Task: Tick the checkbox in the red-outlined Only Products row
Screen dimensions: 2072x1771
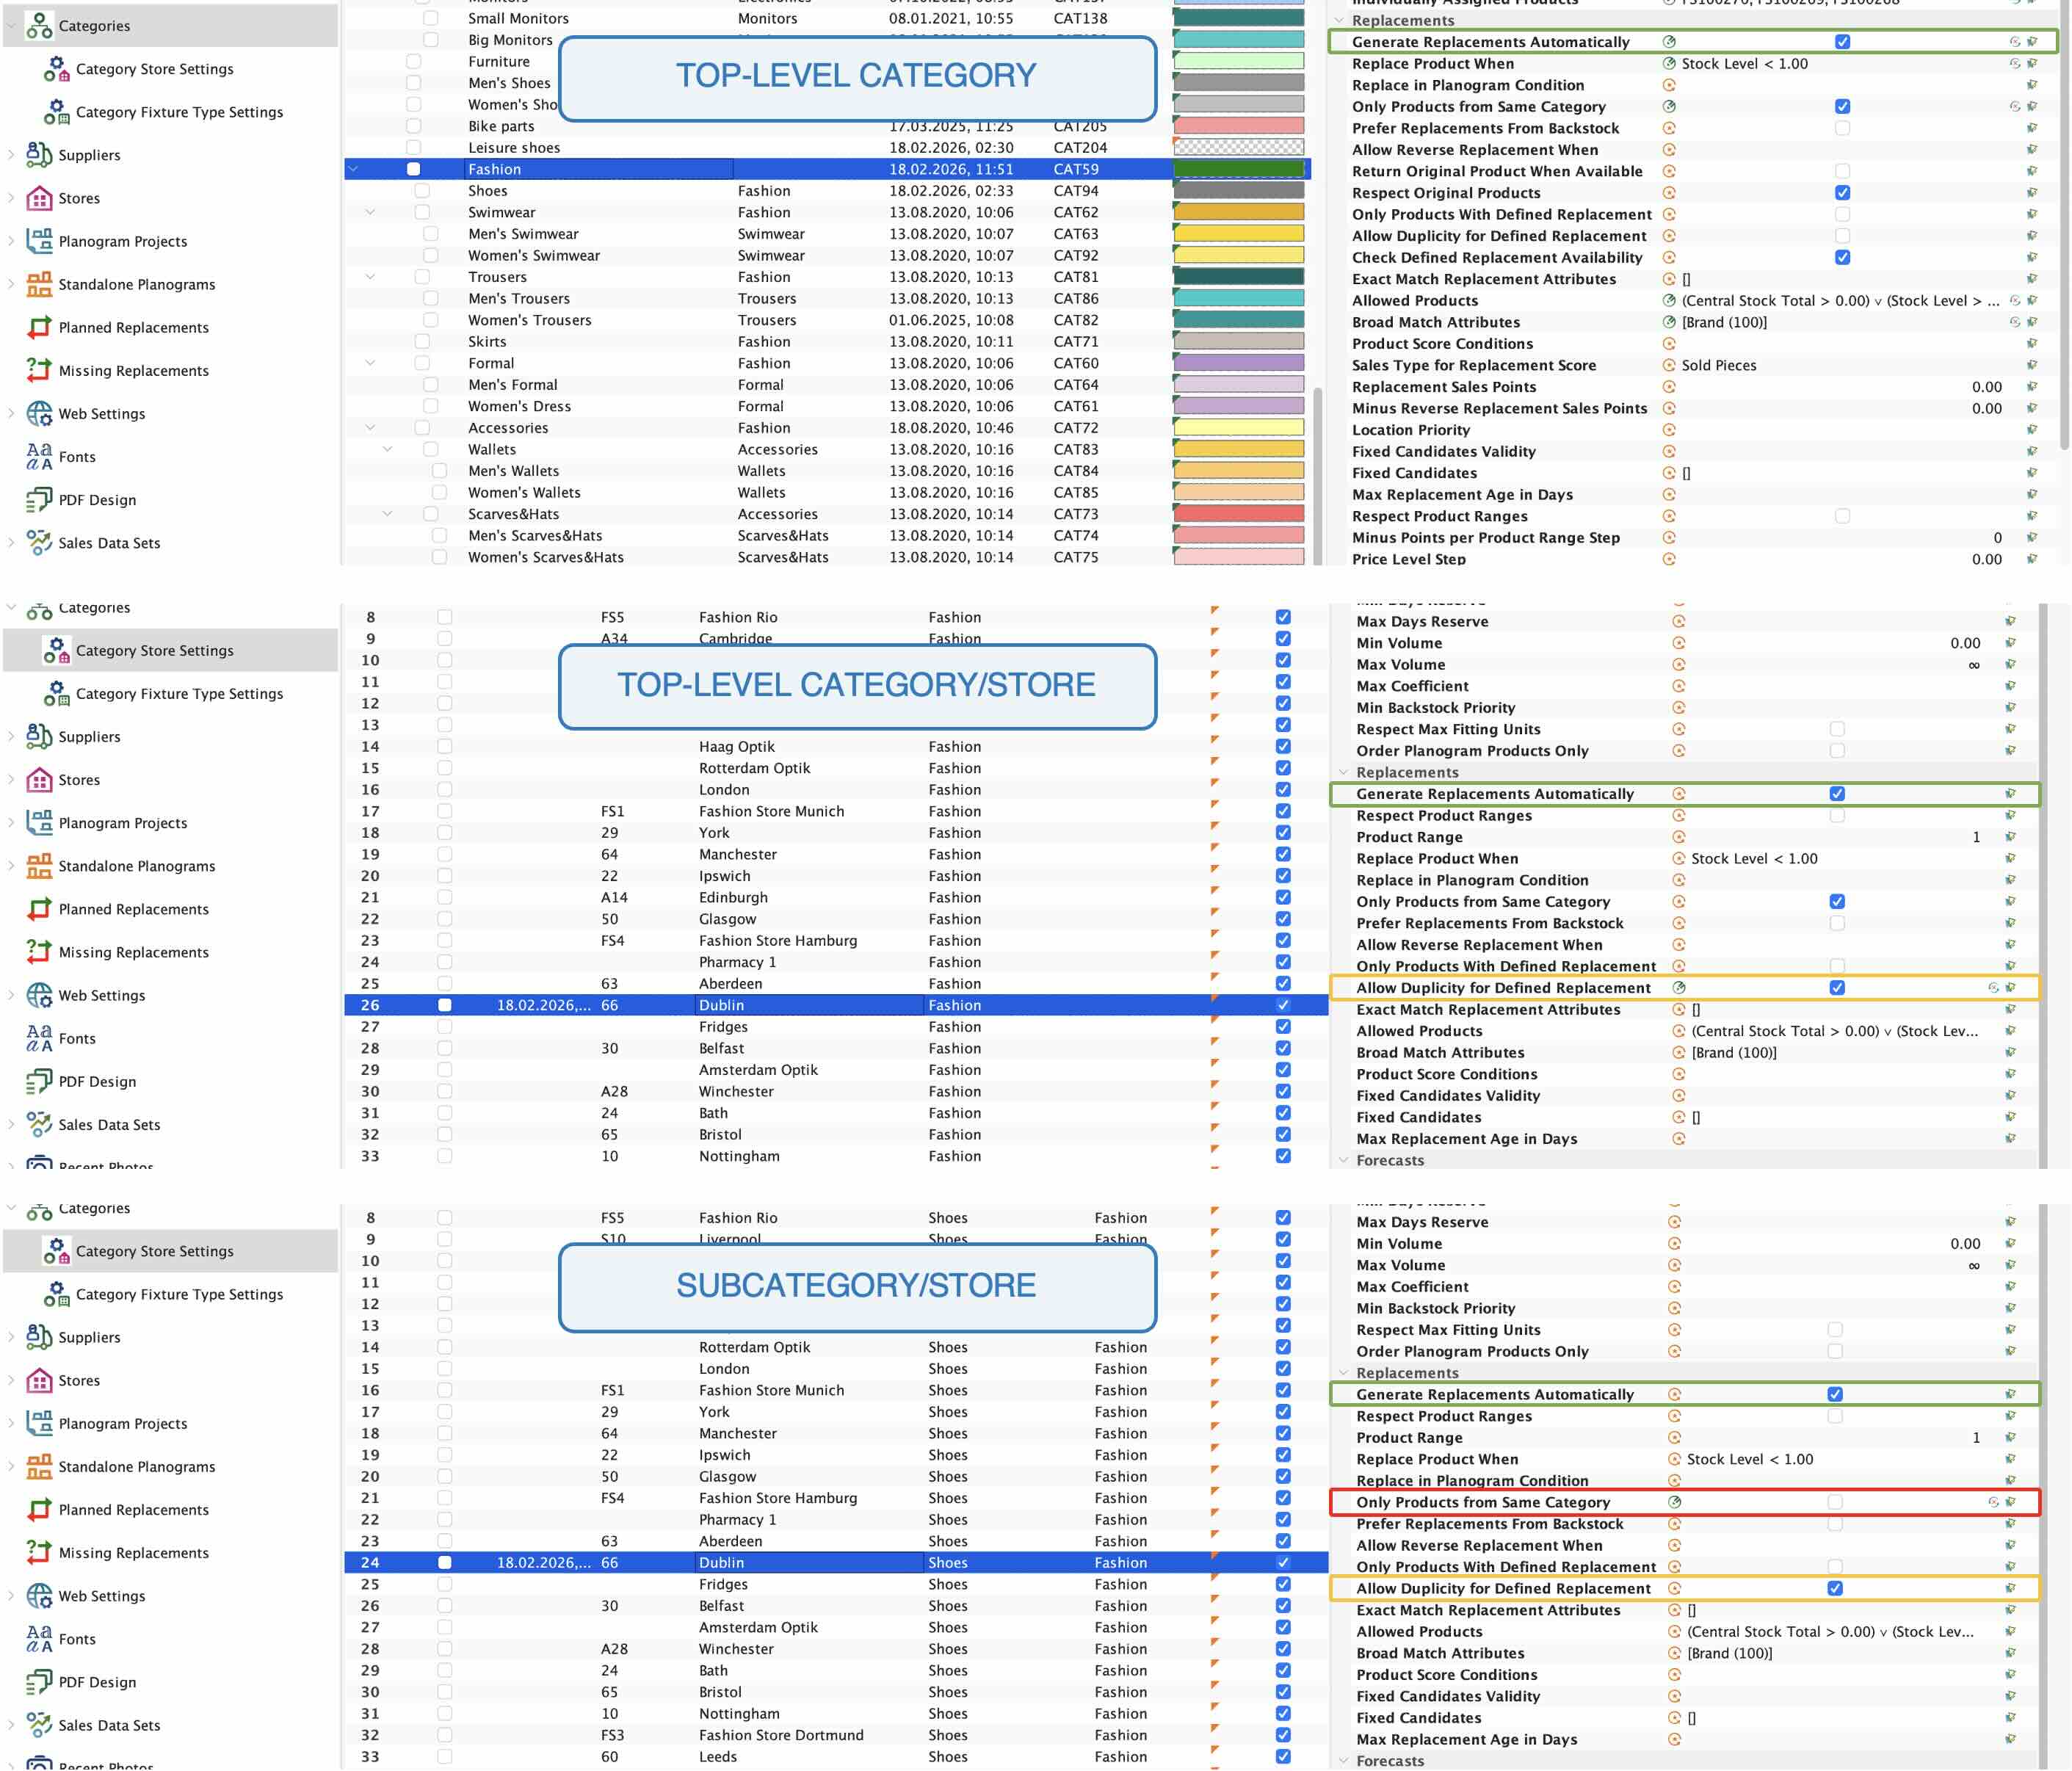Action: 1834,1502
